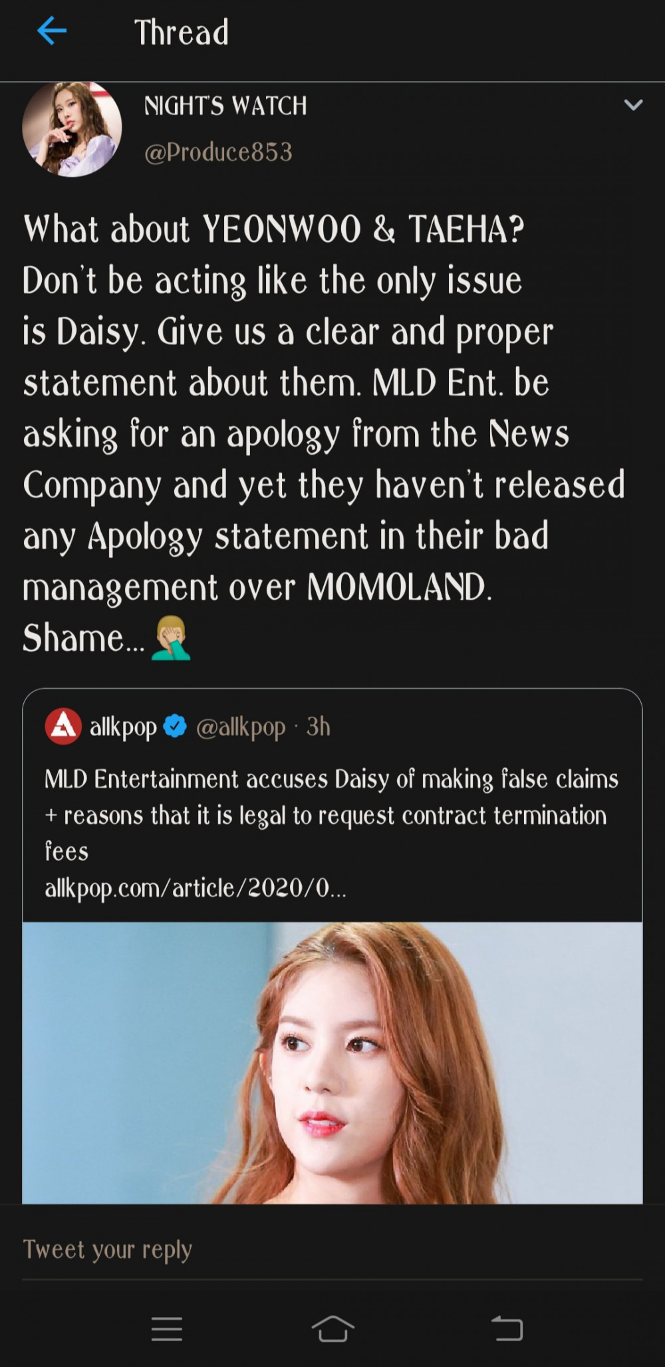Open the @Produce853 handle

click(x=218, y=152)
